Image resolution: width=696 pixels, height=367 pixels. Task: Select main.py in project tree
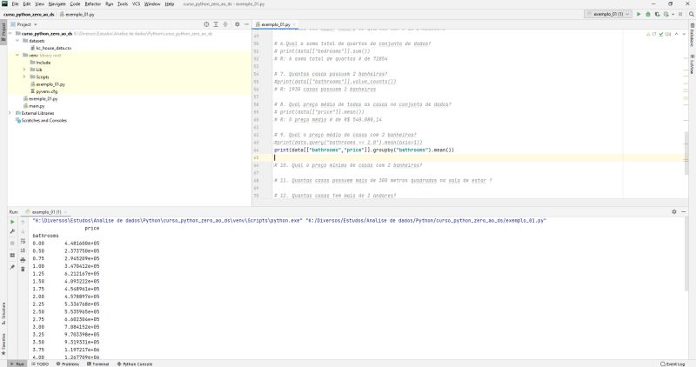34,106
